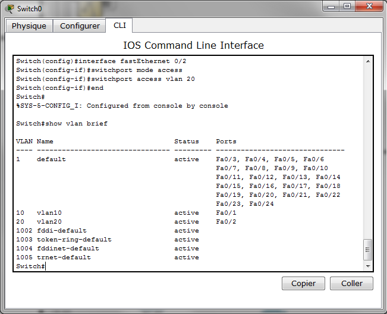The width and height of the screenshot is (387, 314).
Task: Click the 'default' VLAN 1 name
Action: click(x=51, y=159)
